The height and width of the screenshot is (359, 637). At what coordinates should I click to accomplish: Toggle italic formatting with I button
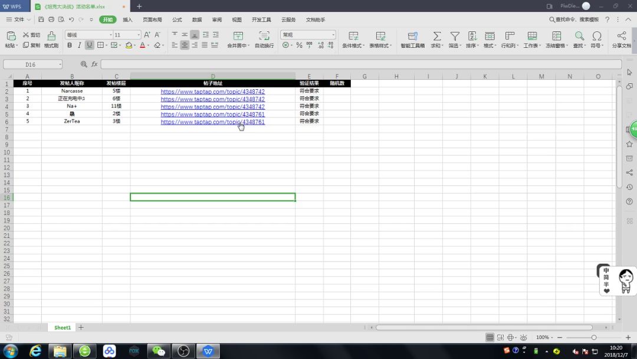[x=80, y=45]
